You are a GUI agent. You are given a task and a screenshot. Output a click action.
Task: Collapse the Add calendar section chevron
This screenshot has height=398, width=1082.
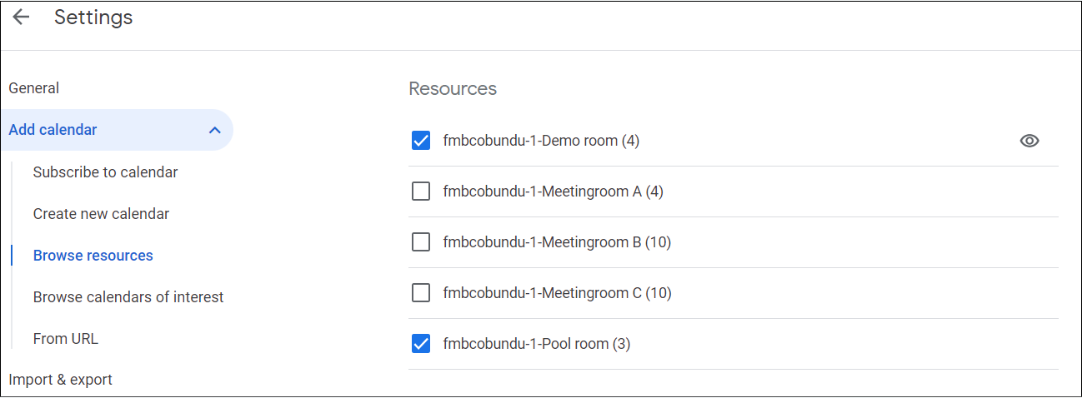(214, 130)
